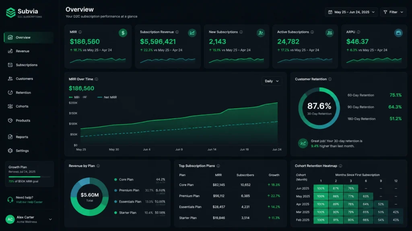Click the 180-Day Retention value 51.2%
The width and height of the screenshot is (412, 231).
pyautogui.click(x=396, y=119)
